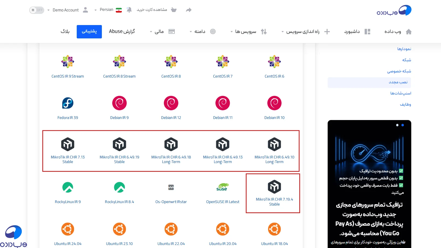441x248 pixels.
Task: Choose MikroTik CHR 6.49.19 Stable icon
Action: coord(119,144)
